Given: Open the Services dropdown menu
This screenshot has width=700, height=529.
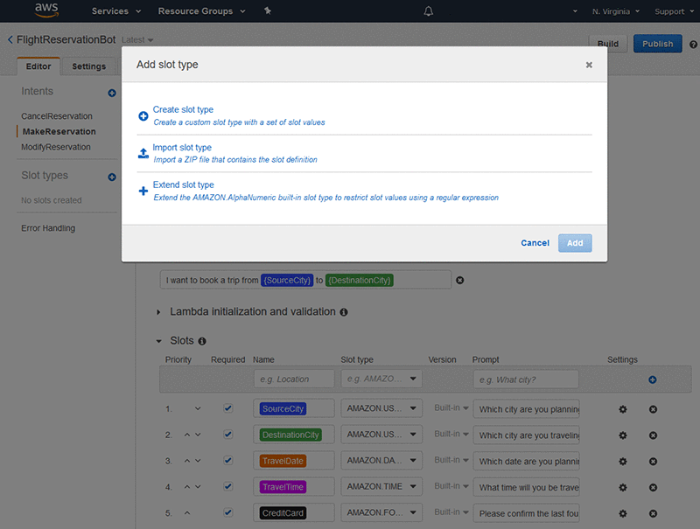Looking at the screenshot, I should click(x=116, y=11).
